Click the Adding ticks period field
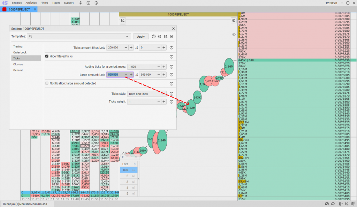The width and height of the screenshot is (357, 207). click(x=142, y=67)
